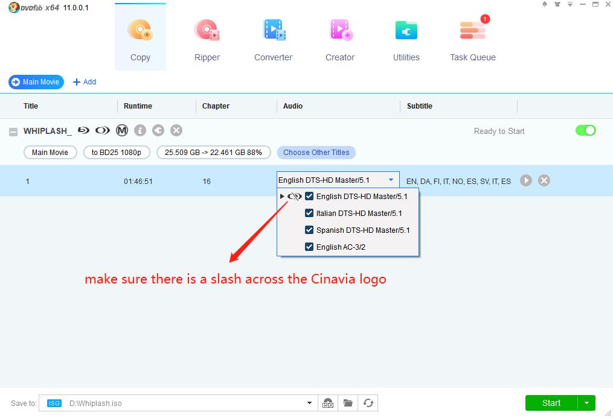The width and height of the screenshot is (613, 418).
Task: Show source info for WHIPLASH_
Action: (140, 130)
